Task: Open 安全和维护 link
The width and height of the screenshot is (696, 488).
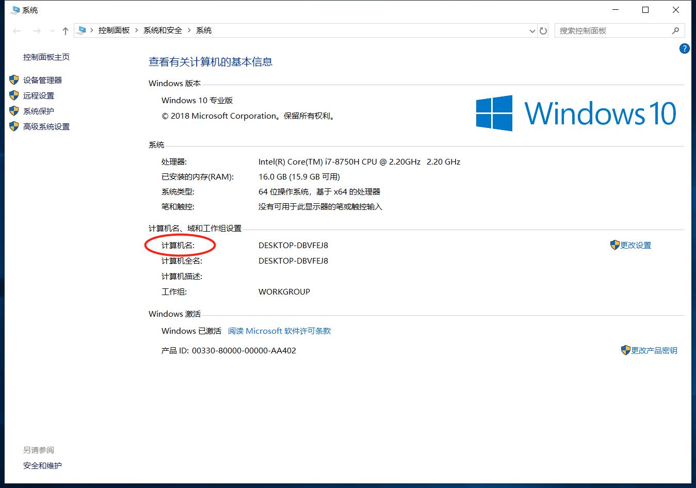Action: 42,466
